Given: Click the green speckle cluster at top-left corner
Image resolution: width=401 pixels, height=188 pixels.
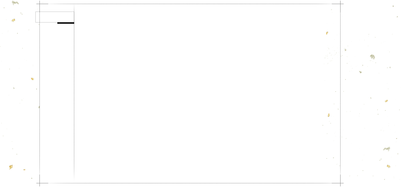Looking at the screenshot, I should coord(15,3).
